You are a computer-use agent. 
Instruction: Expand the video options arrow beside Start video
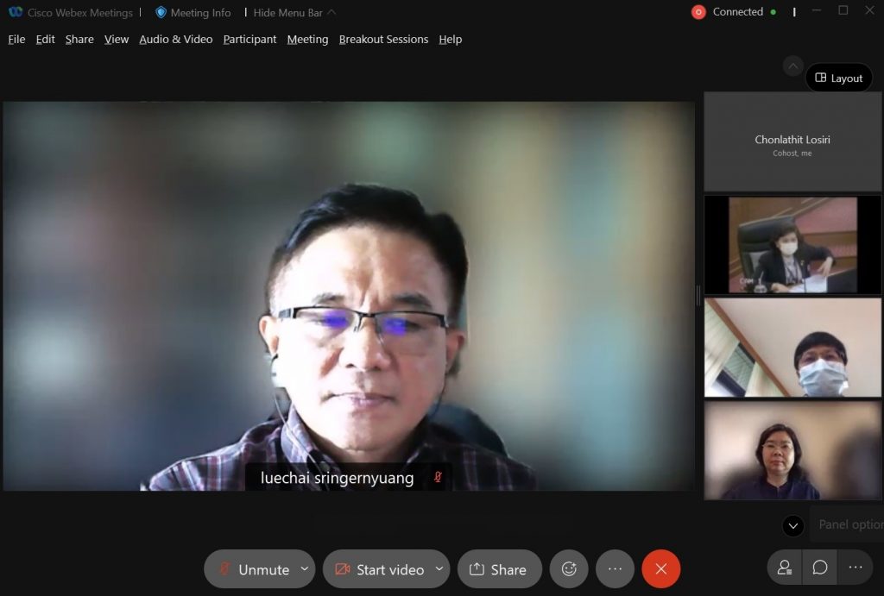(439, 569)
